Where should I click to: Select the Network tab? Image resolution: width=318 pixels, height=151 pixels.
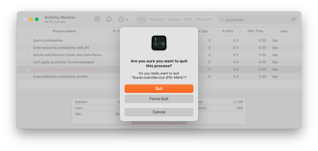tap(203, 19)
